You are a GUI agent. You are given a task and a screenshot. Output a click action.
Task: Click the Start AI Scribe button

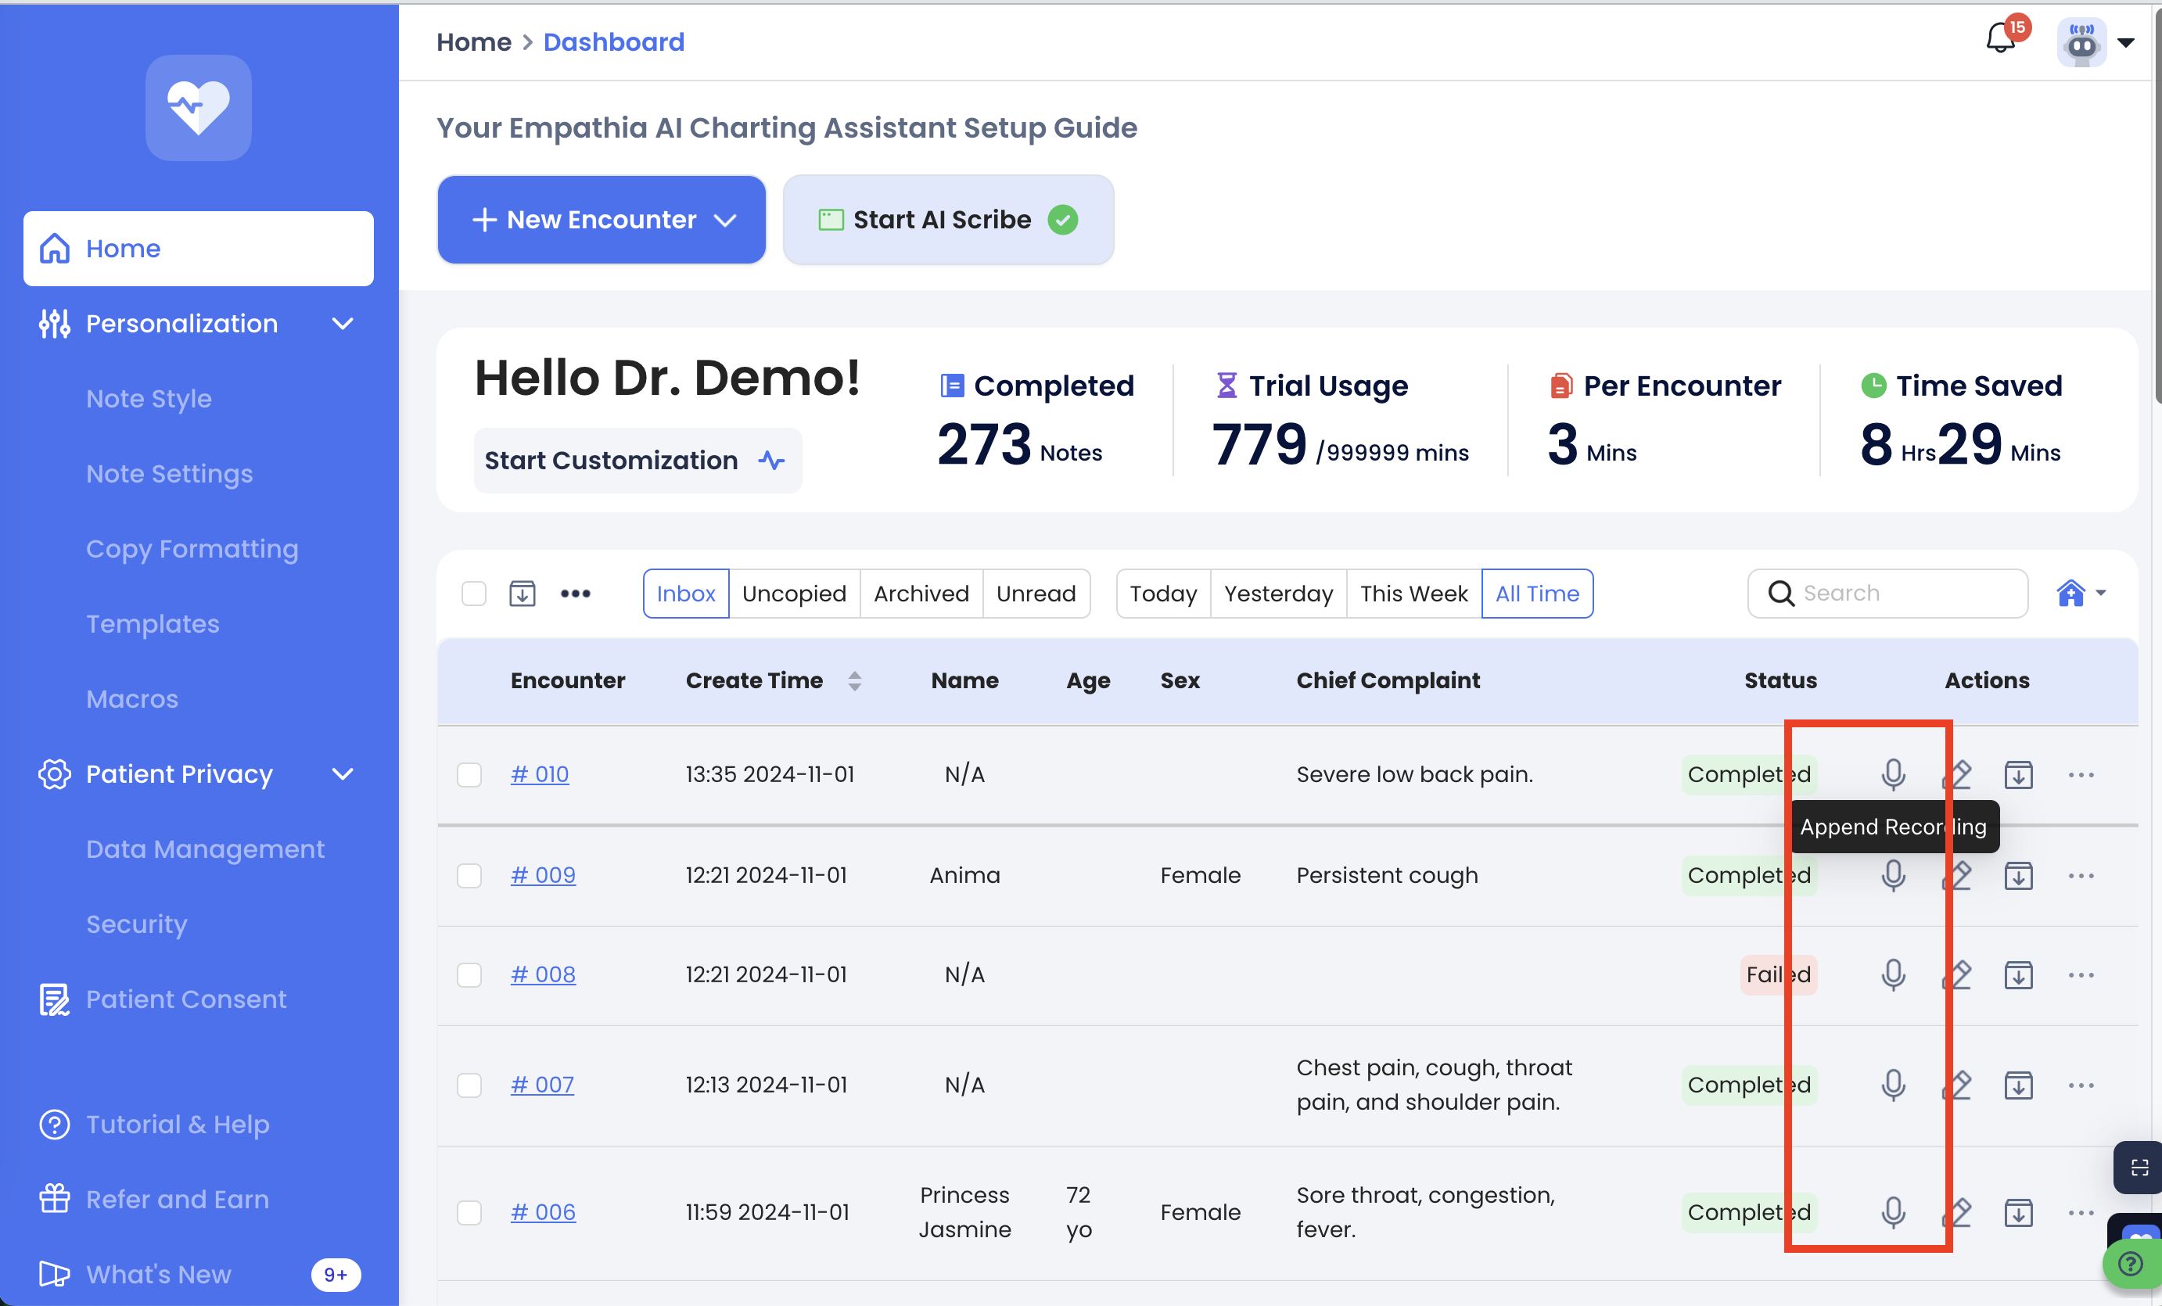point(947,219)
